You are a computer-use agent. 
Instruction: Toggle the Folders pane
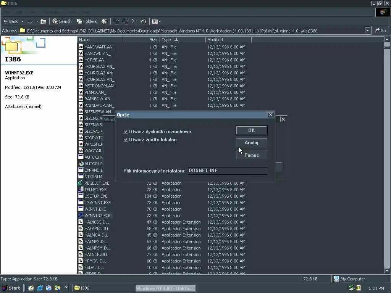pos(87,21)
